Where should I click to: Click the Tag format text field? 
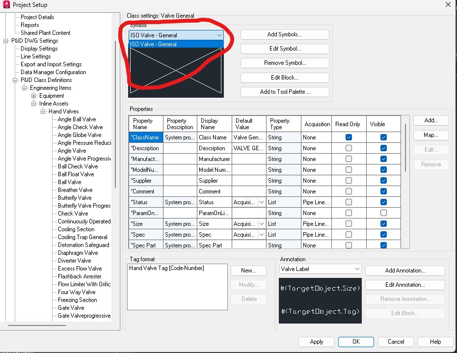coord(177,287)
